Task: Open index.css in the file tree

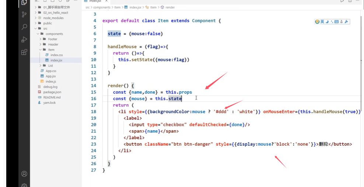Action: pyautogui.click(x=56, y=55)
